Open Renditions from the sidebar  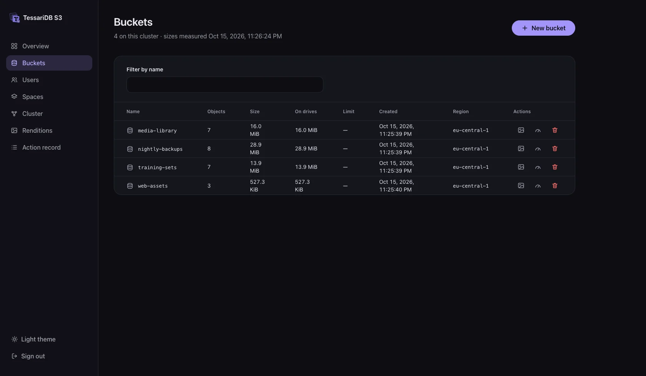(x=49, y=130)
